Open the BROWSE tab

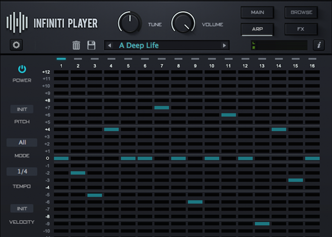(301, 12)
